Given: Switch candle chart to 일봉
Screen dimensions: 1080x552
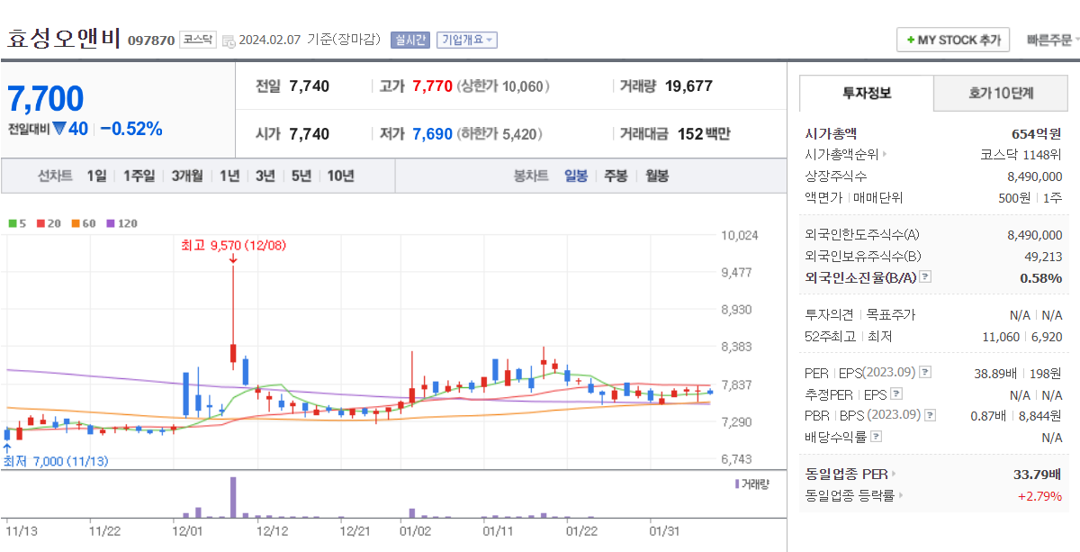Looking at the screenshot, I should (x=576, y=176).
